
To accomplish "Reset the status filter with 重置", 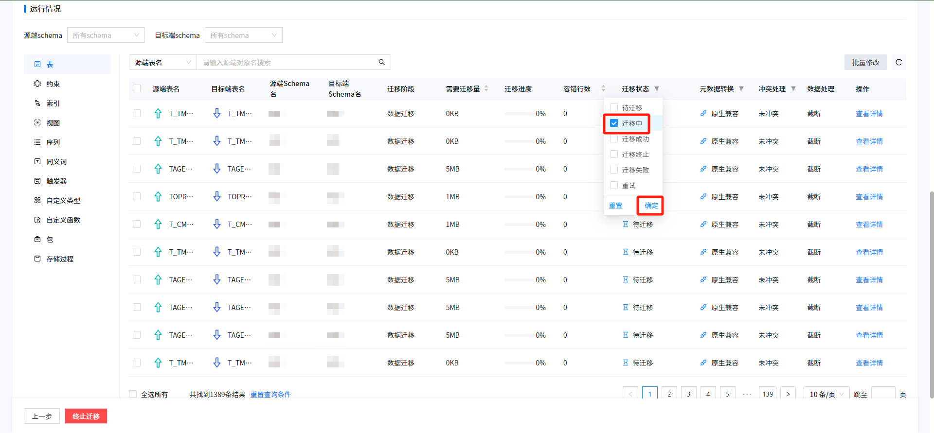I will pos(616,206).
